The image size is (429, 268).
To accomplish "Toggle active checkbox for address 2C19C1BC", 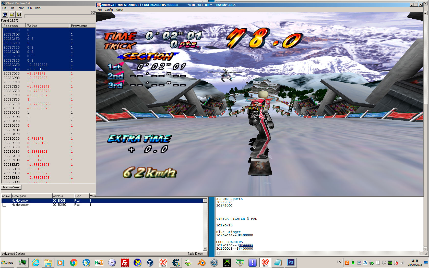I will pos(4,205).
